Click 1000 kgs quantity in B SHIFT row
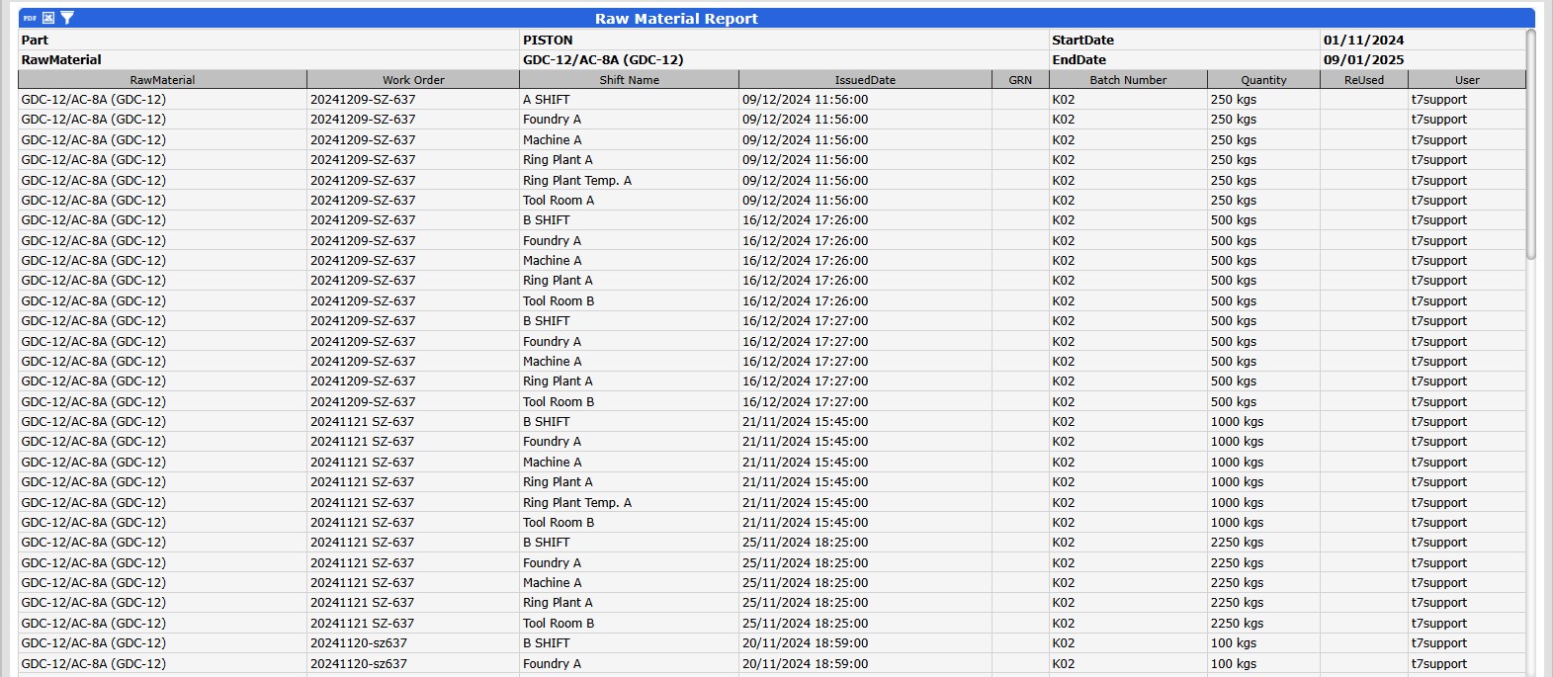Image resolution: width=1553 pixels, height=677 pixels. pos(1263,422)
